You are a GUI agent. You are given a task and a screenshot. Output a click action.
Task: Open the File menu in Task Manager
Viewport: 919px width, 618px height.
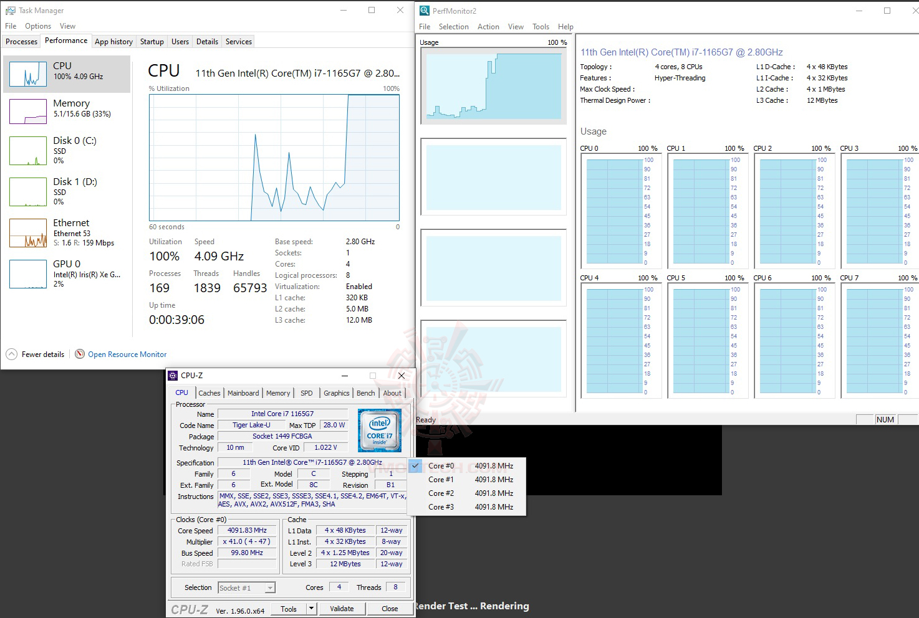click(x=11, y=26)
